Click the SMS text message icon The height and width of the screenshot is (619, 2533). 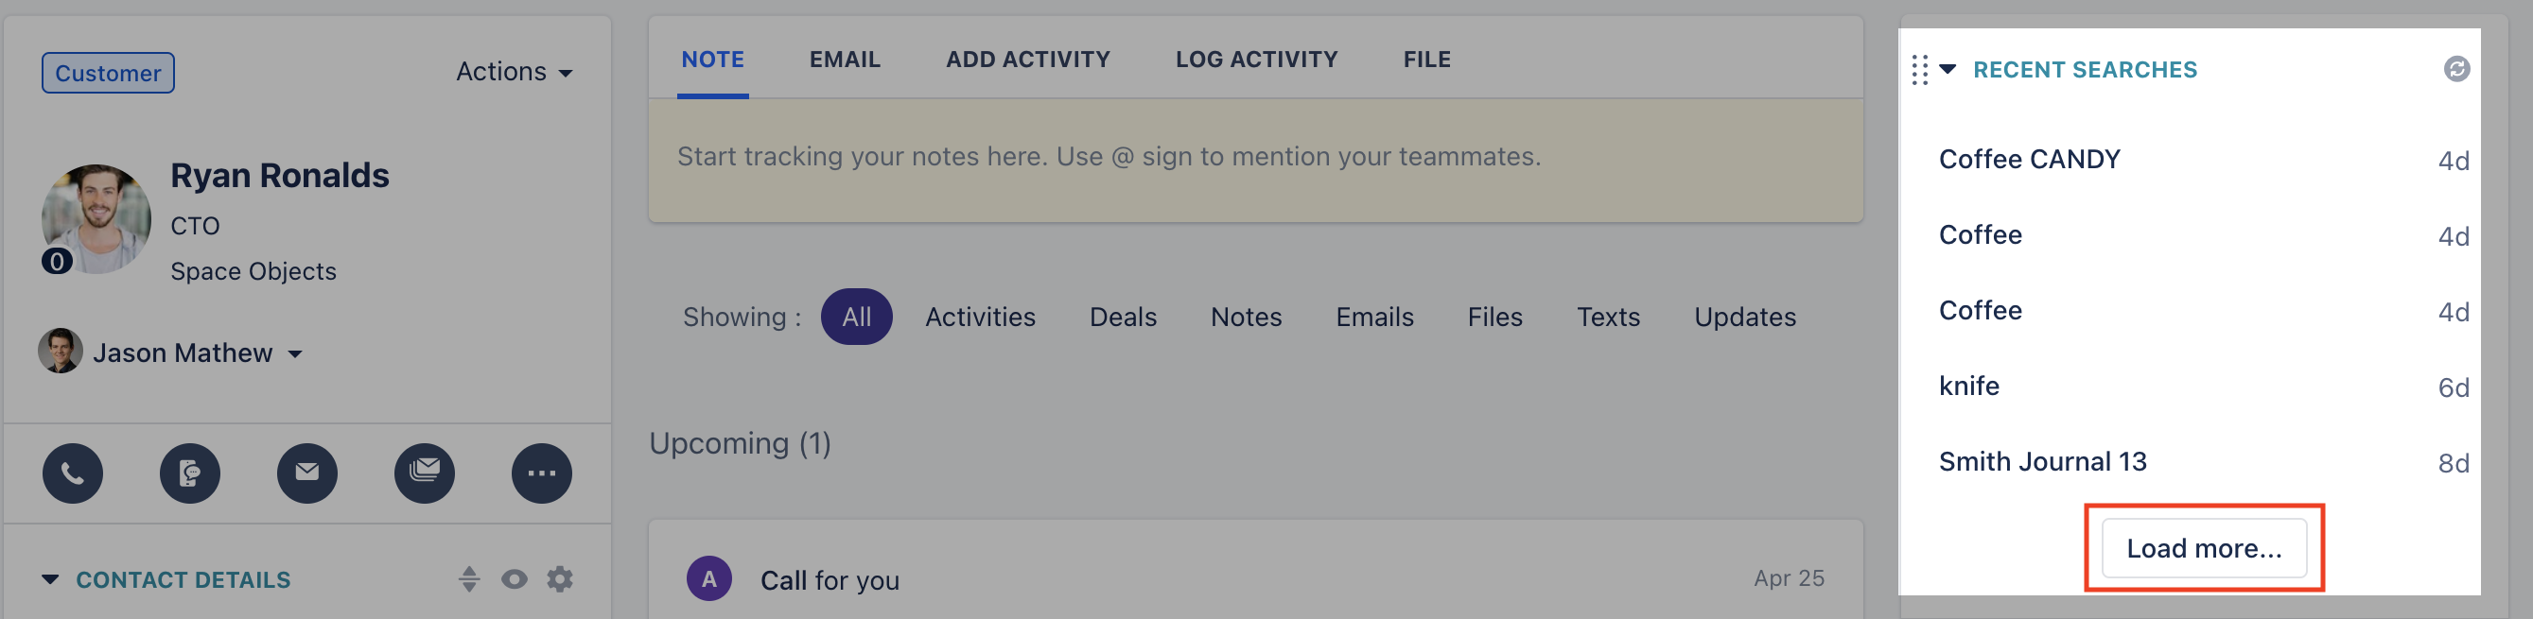click(190, 473)
